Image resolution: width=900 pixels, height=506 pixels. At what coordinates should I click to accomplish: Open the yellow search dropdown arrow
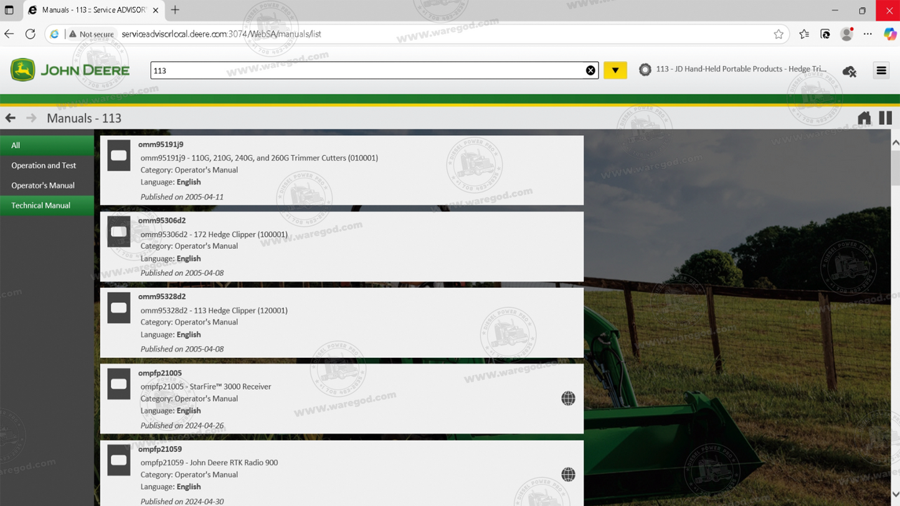point(615,70)
